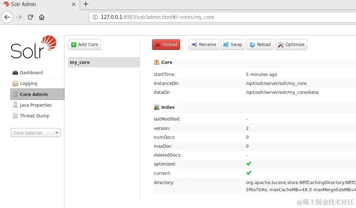Open the Core Admin panel

pyautogui.click(x=34, y=94)
